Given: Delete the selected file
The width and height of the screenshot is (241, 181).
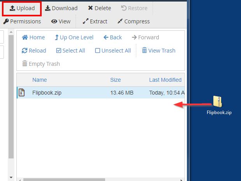Looking at the screenshot, I should pyautogui.click(x=99, y=8).
